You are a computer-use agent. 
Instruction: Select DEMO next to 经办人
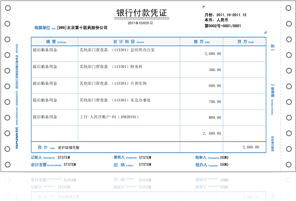(x=224, y=165)
